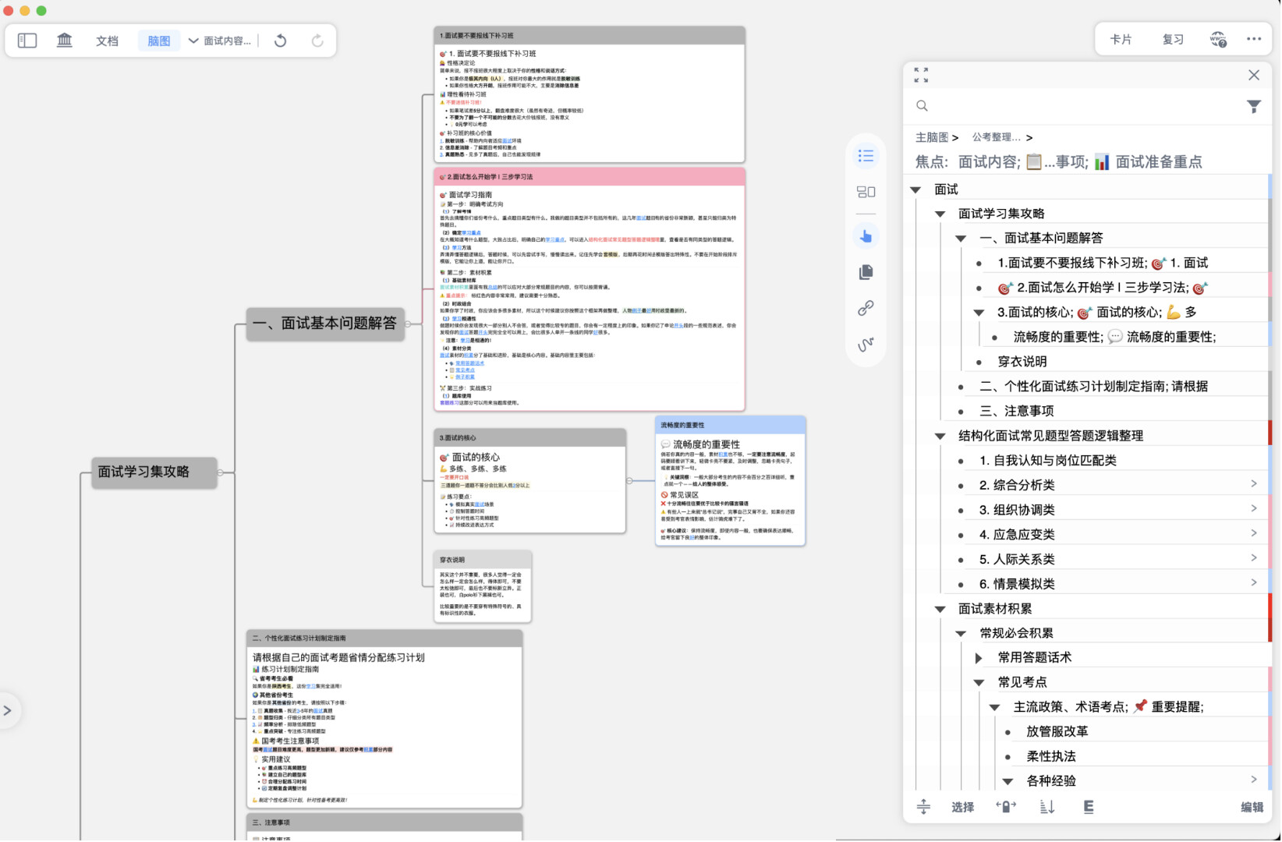
Task: Switch to the 文档 tab
Action: coord(107,41)
